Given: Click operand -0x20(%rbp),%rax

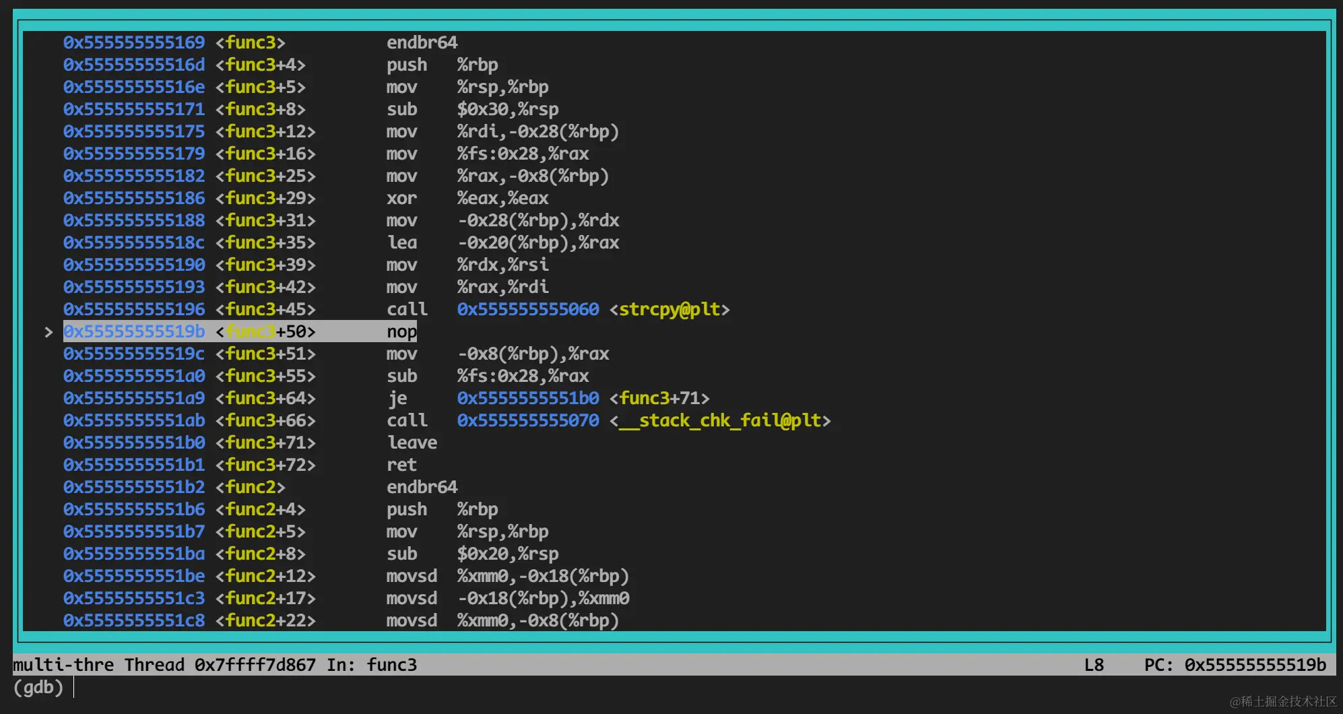Looking at the screenshot, I should coord(538,242).
